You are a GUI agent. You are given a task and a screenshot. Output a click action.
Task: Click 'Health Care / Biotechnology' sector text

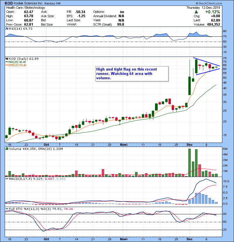point(26,8)
